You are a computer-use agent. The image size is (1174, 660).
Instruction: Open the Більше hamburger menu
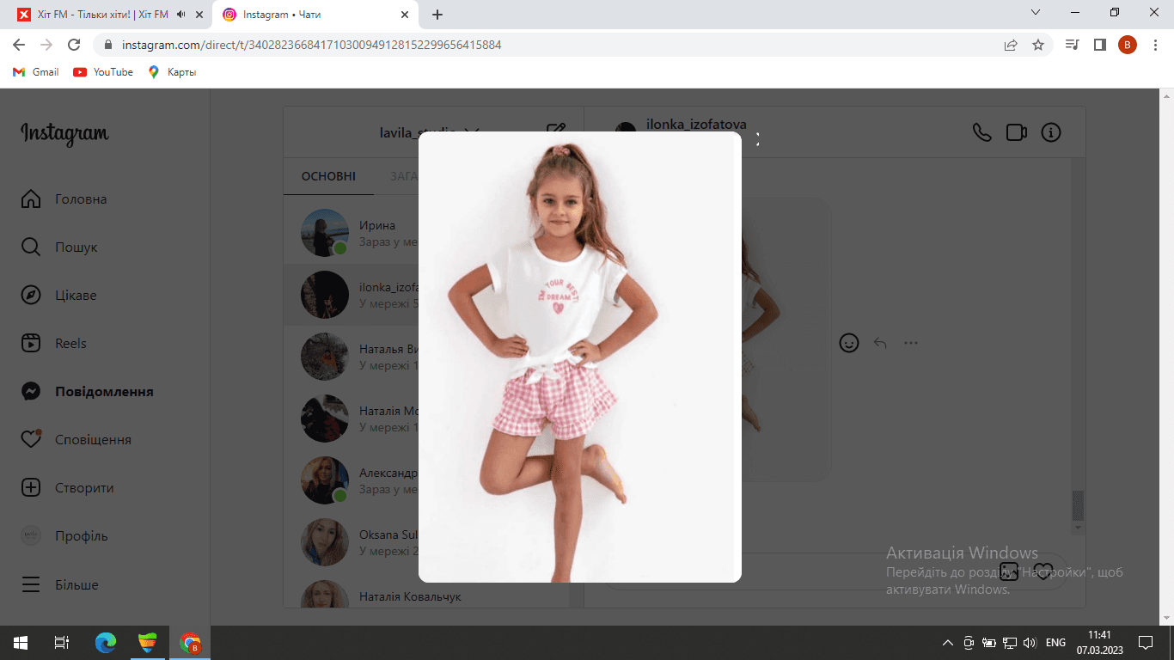click(x=31, y=584)
